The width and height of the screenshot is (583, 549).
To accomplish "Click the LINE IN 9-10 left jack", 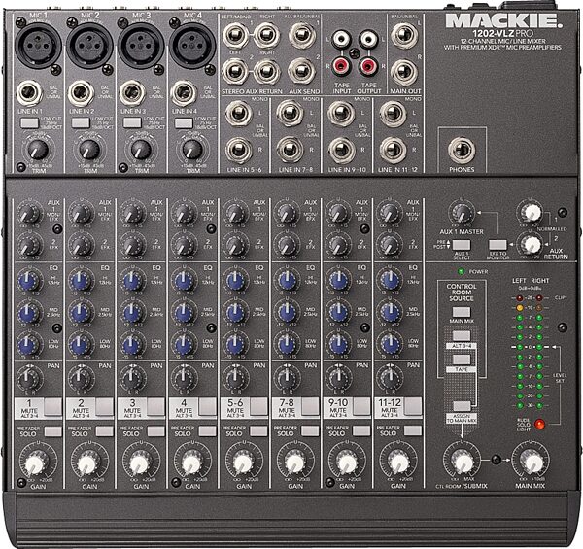I will coord(341,114).
